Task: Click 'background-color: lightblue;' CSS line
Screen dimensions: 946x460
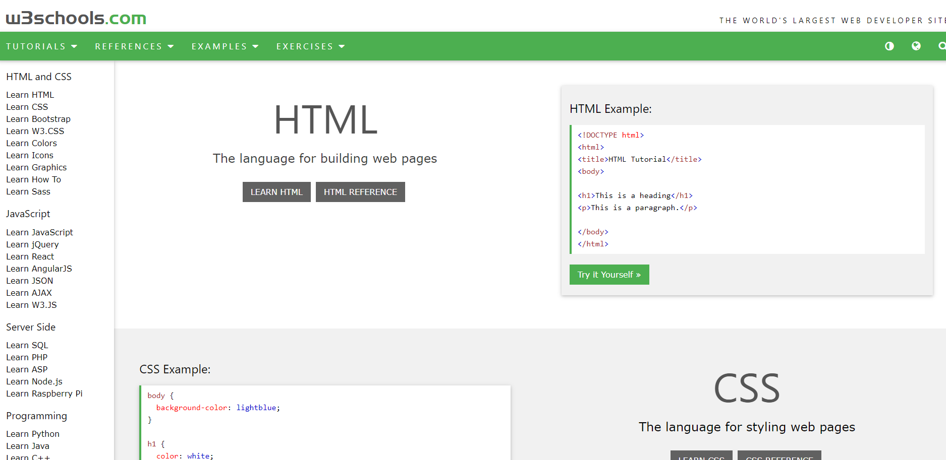Action: (x=218, y=408)
